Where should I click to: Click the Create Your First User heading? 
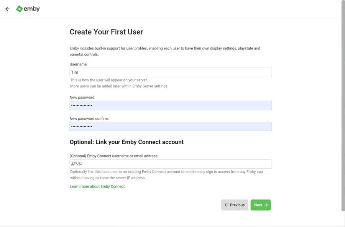pos(106,32)
